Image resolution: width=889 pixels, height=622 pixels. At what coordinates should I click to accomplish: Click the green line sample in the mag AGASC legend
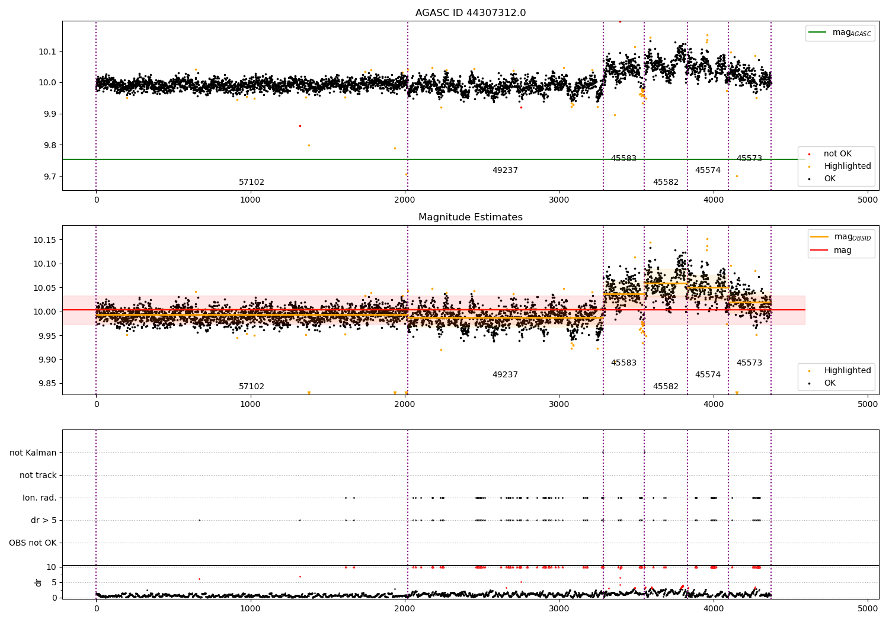[x=818, y=33]
